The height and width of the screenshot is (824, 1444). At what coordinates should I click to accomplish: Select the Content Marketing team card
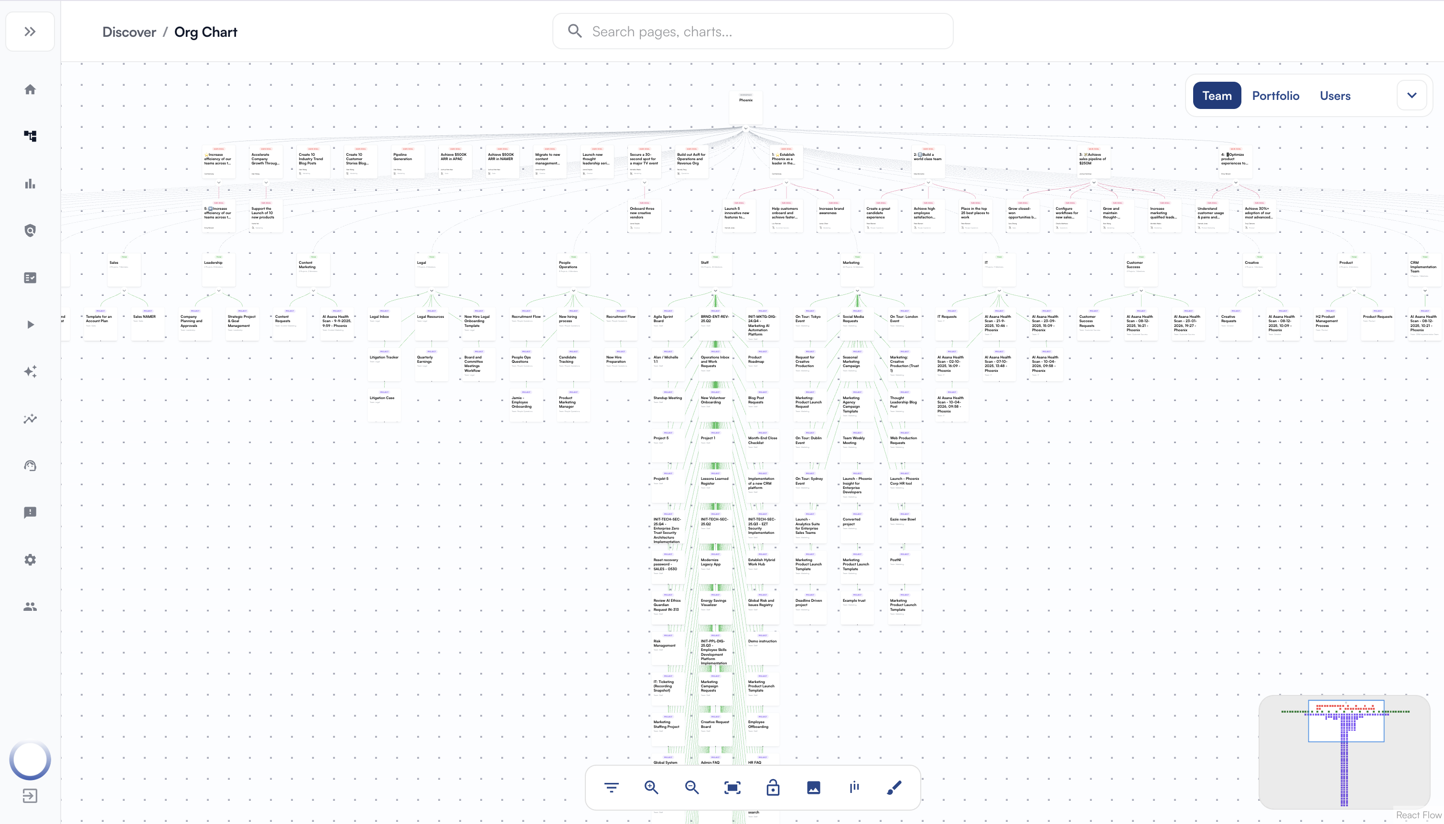point(313,271)
